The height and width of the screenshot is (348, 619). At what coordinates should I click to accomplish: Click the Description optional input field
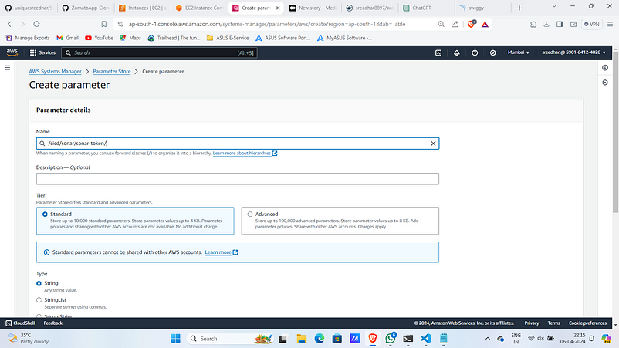[238, 179]
